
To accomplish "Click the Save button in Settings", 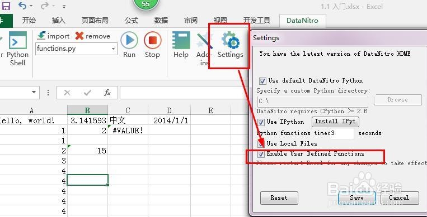I will (356, 197).
